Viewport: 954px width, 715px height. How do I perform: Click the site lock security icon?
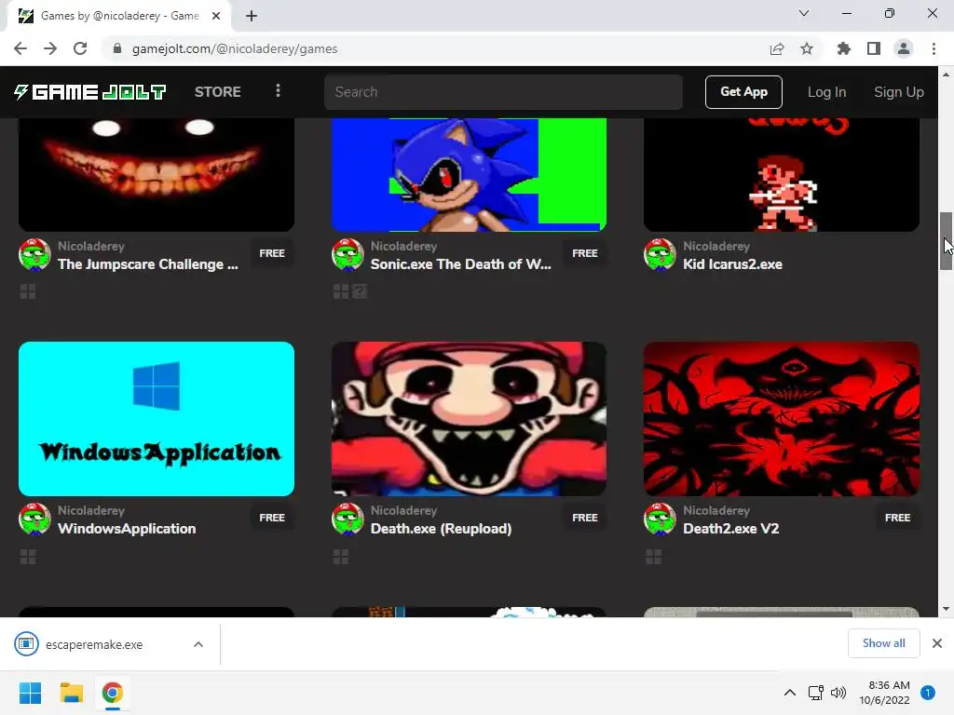[117, 48]
